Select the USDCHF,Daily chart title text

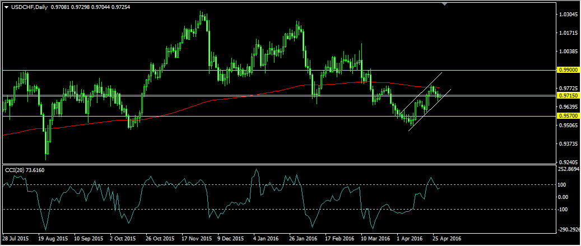[x=29, y=7]
